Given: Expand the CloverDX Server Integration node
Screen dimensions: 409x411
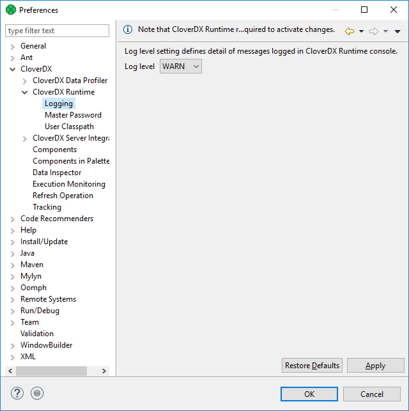Looking at the screenshot, I should click(x=25, y=139).
